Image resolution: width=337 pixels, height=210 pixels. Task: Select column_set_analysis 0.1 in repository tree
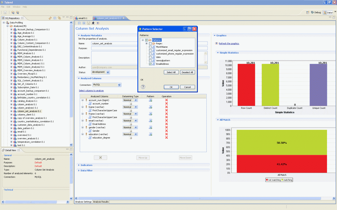pyautogui.click(x=29, y=111)
